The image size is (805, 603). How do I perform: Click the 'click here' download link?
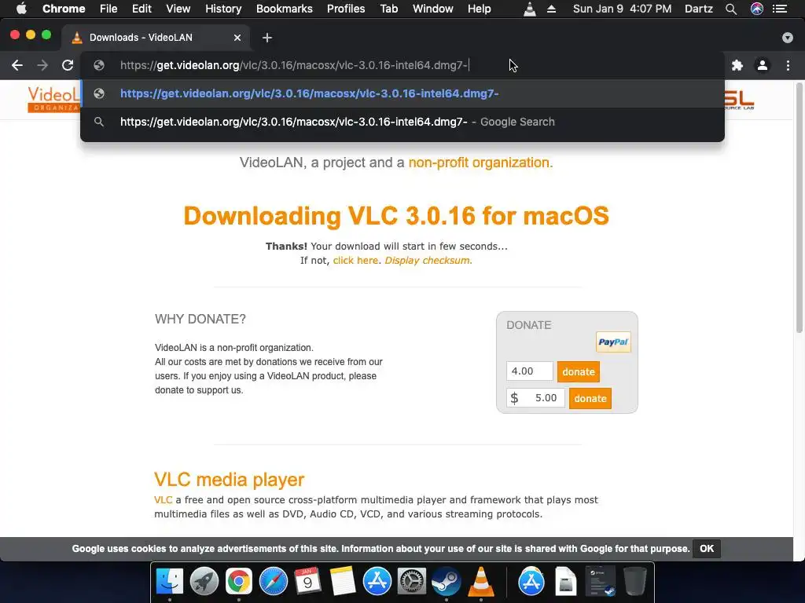(x=355, y=261)
